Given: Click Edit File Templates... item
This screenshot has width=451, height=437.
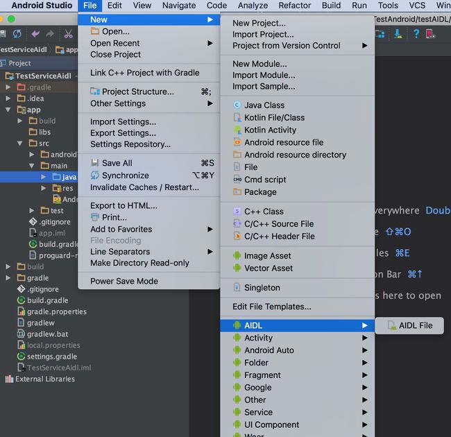Looking at the screenshot, I should coord(298,307).
